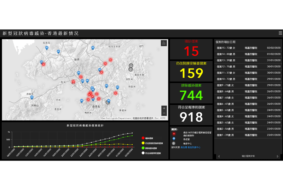Screen dimensions: 283x190
Task: Toggle the white 符合呈報準則個案 legend series
Action: pyautogui.click(x=151, y=153)
